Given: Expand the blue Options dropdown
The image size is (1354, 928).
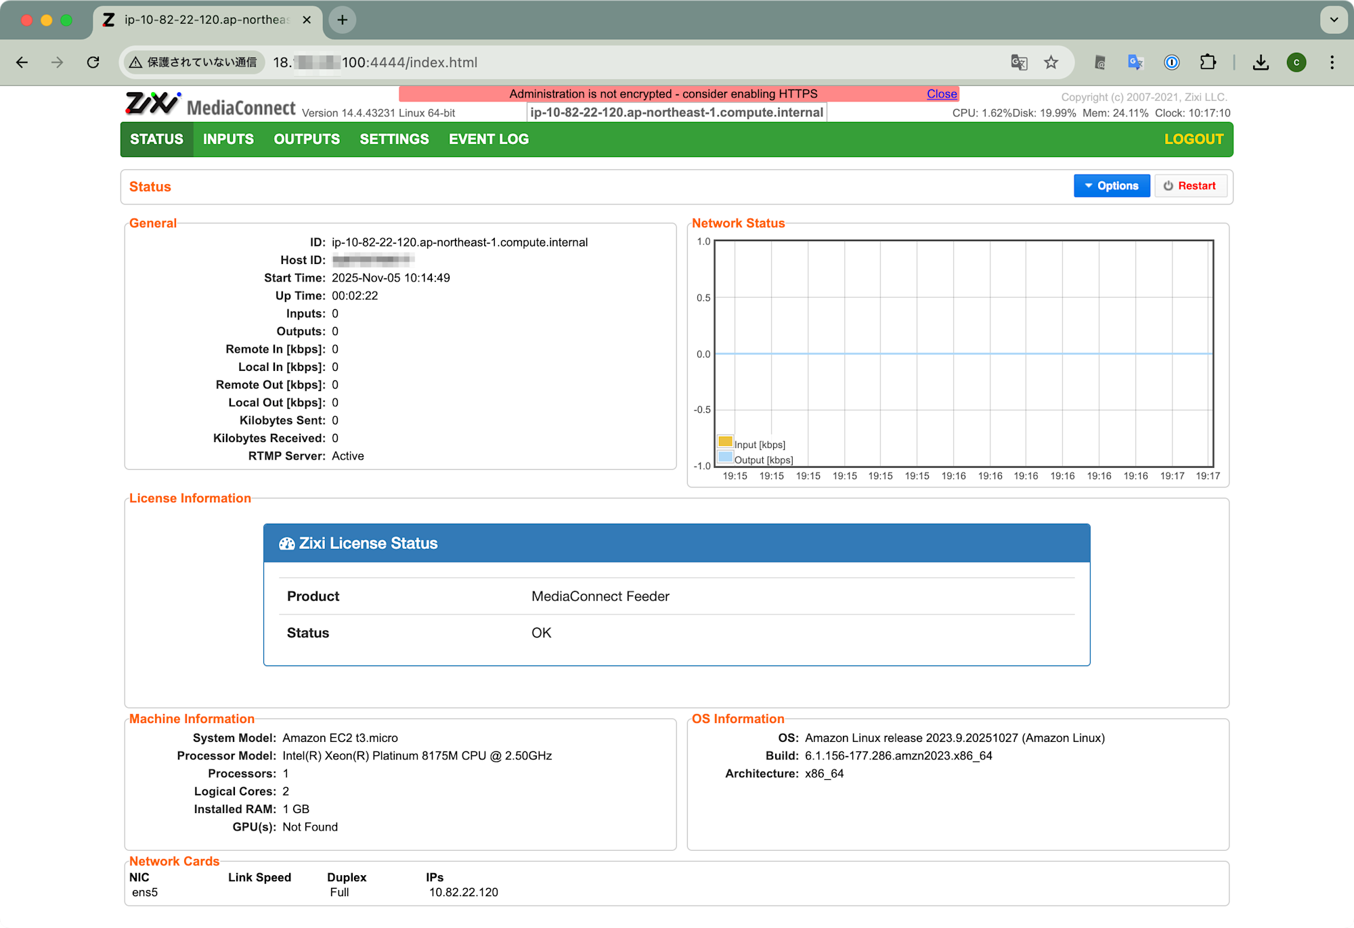Looking at the screenshot, I should pyautogui.click(x=1111, y=185).
